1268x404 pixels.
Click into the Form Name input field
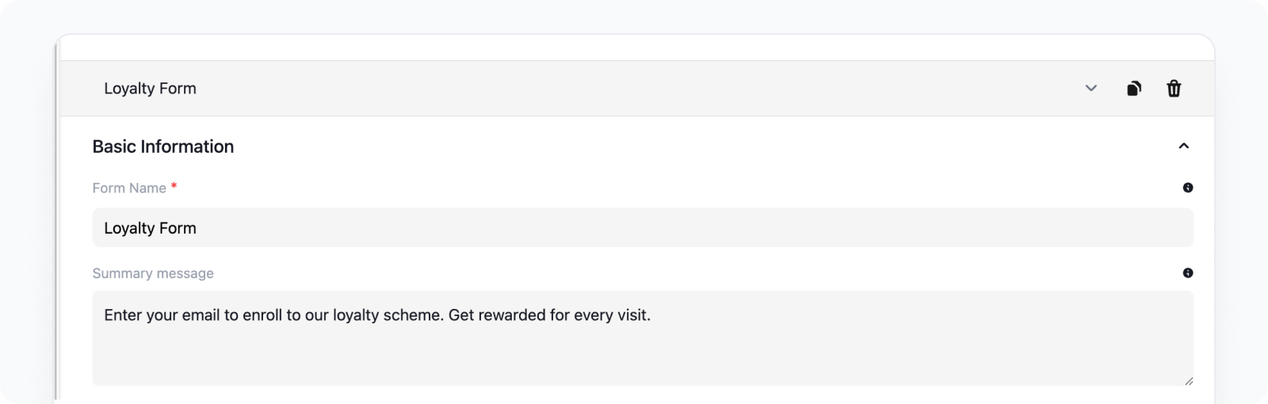point(643,227)
